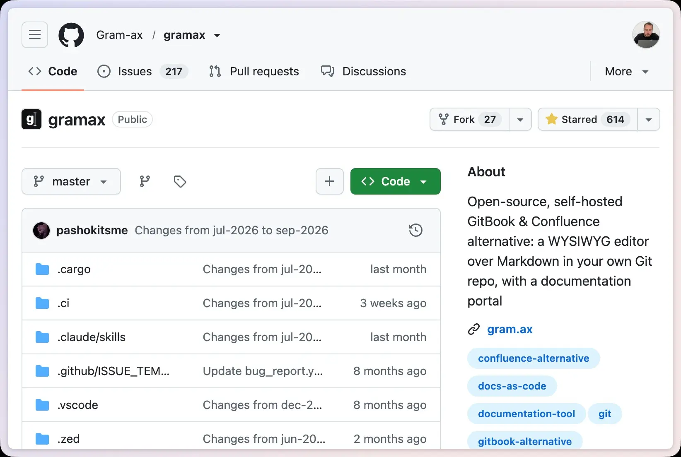Viewport: 681px width, 457px height.
Task: Open the tags icon
Action: click(x=180, y=181)
